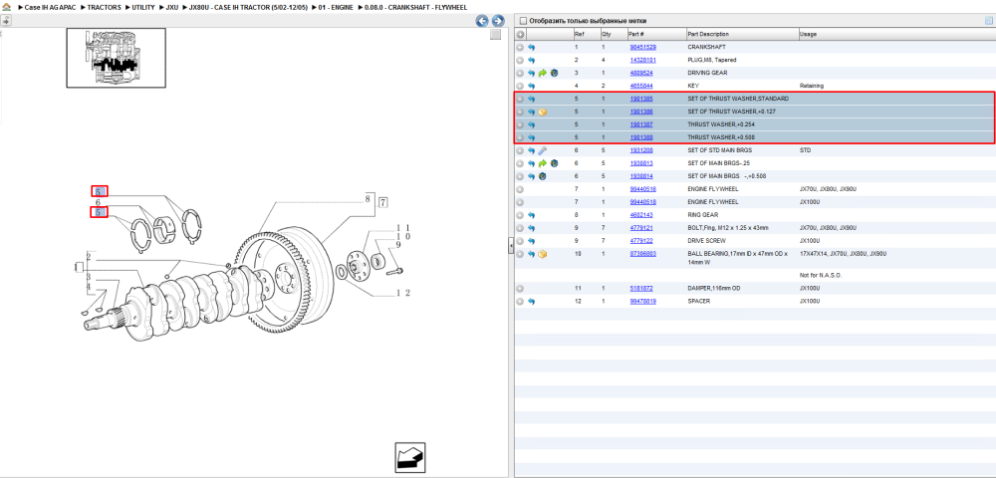The image size is (996, 478).
Task: Select callout 6 in the diagram
Action: 99,202
